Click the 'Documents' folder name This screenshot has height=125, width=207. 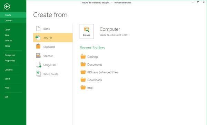pyautogui.click(x=95, y=64)
